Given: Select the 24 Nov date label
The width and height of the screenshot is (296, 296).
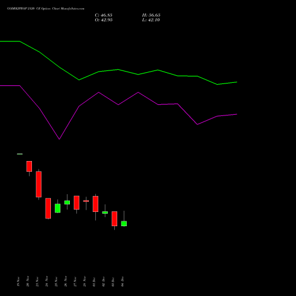Looking at the screenshot, I should point(47,282).
